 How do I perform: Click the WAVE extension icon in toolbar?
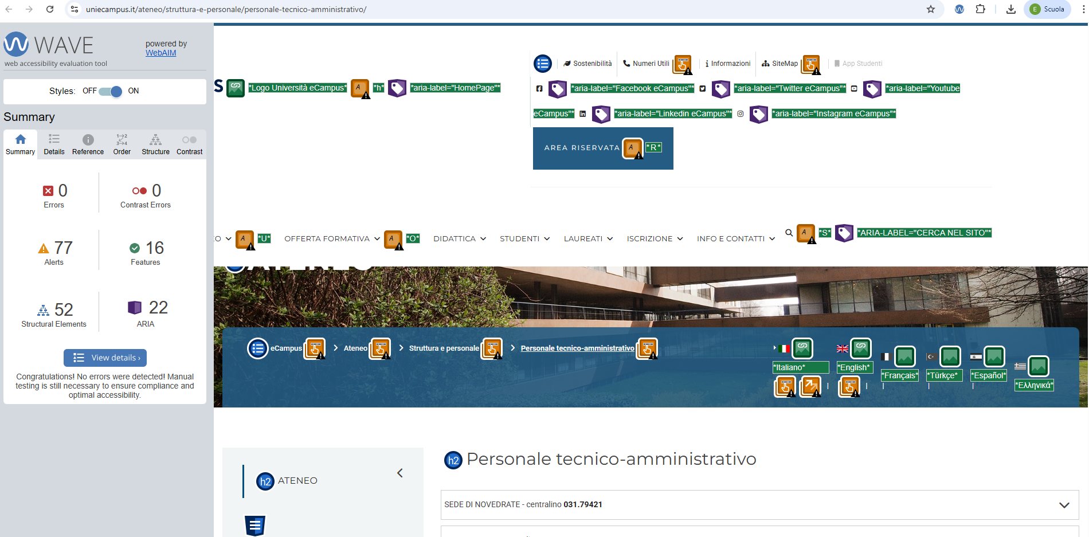click(x=959, y=9)
